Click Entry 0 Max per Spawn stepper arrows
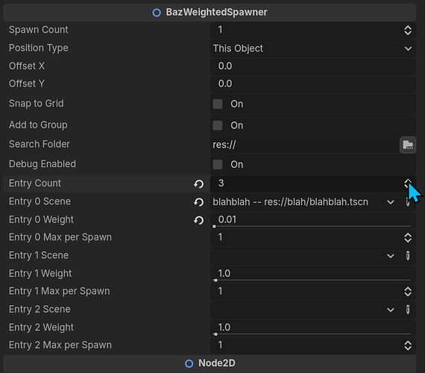 [408, 238]
